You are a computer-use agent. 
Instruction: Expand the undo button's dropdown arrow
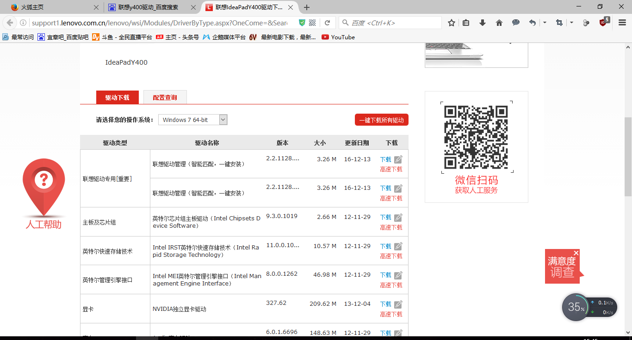tap(545, 22)
